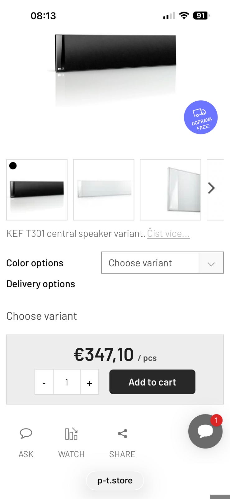This screenshot has width=230, height=499.
Task: Tap the SHARE icon
Action: point(122,434)
